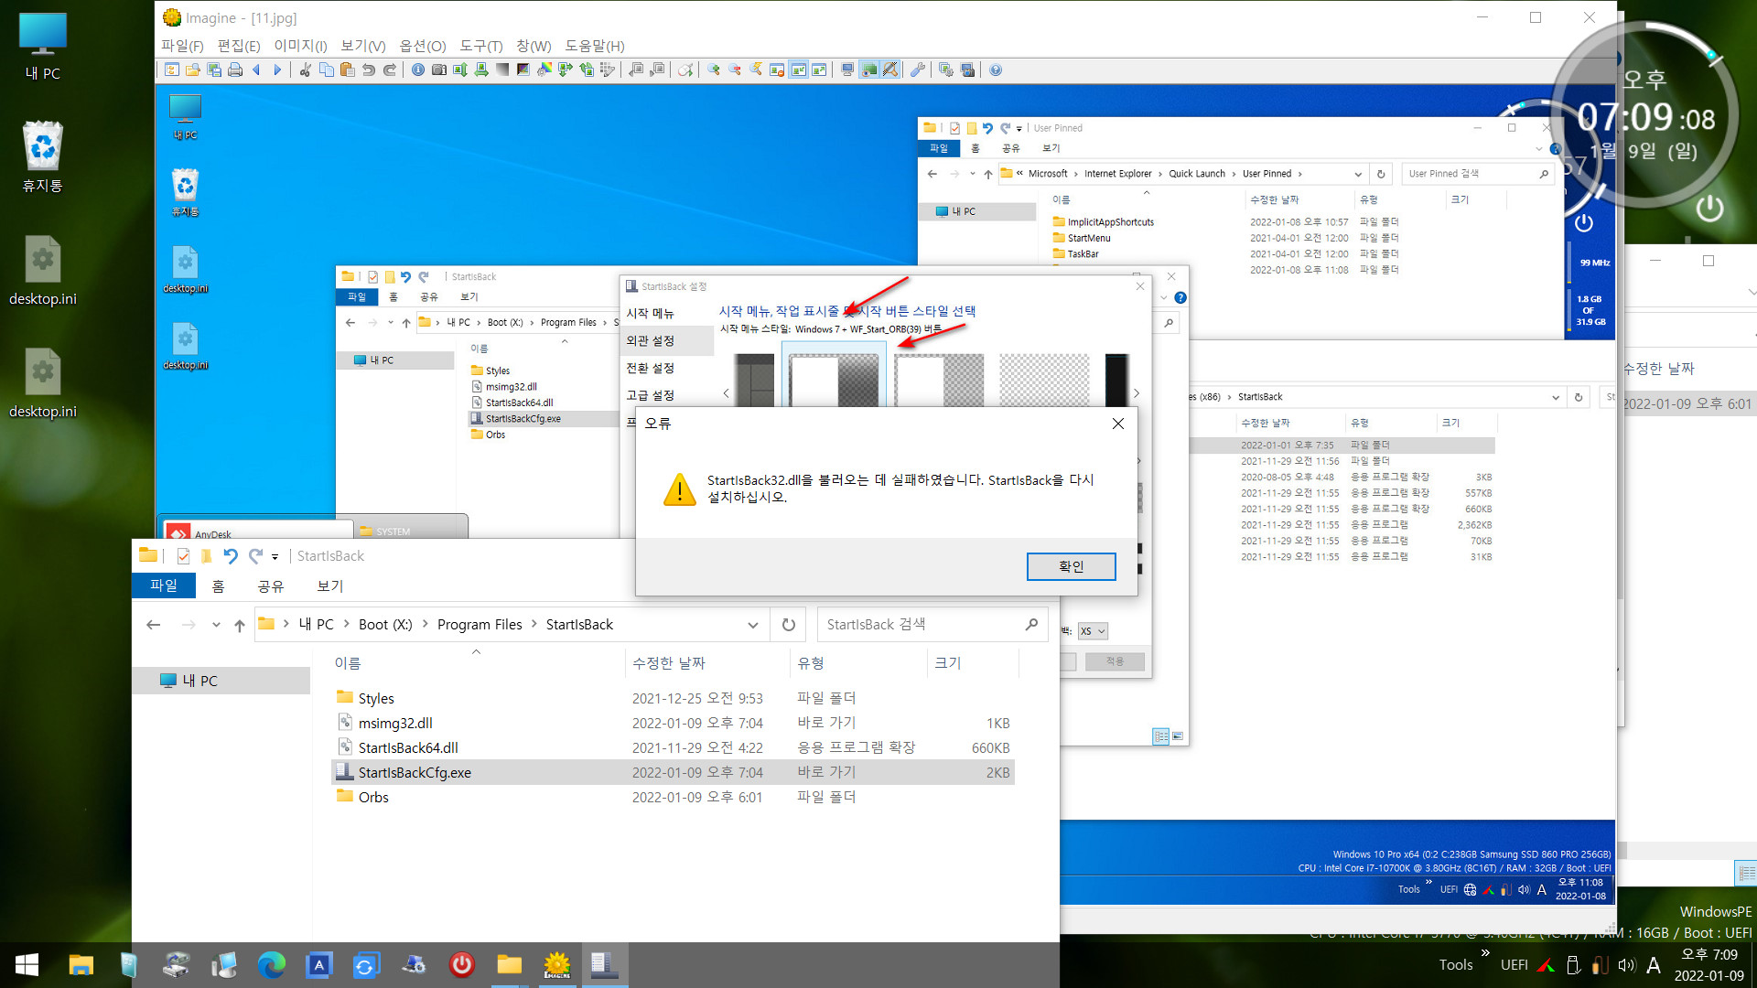This screenshot has width=1757, height=988.
Task: Open the 보기(V) menu in Imagine
Action: click(363, 46)
